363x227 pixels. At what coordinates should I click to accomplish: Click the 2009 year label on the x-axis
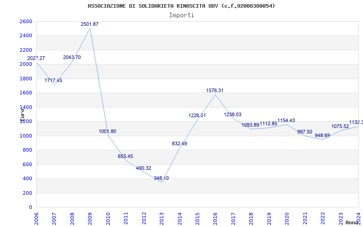(90, 219)
